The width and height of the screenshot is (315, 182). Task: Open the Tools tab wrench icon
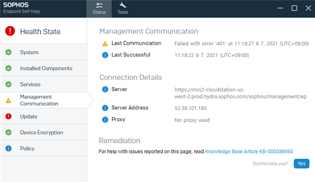pyautogui.click(x=123, y=5)
